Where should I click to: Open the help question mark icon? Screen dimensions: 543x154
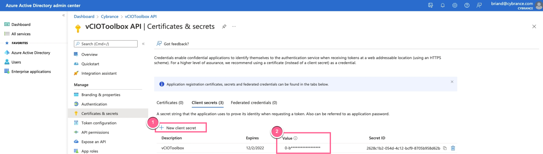(x=467, y=5)
